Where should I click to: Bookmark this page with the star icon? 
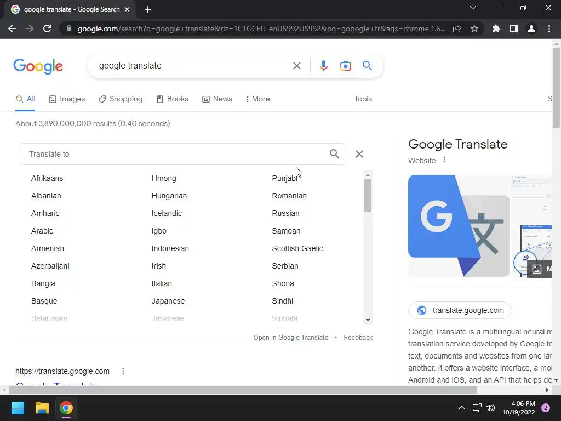point(474,29)
